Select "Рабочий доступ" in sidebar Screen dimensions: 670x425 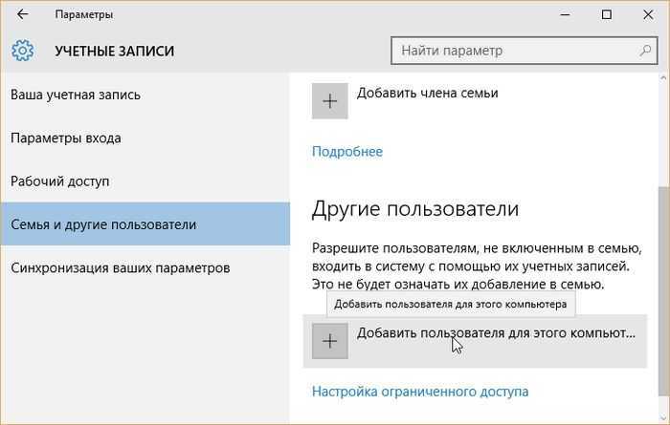click(145, 181)
